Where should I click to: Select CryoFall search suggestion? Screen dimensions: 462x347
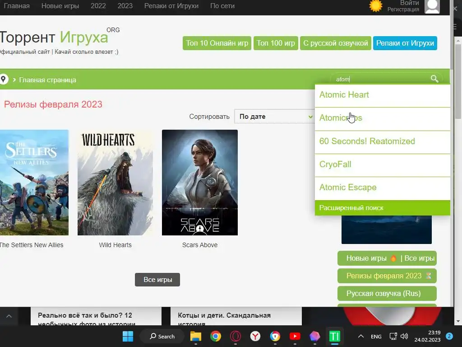[383, 164]
